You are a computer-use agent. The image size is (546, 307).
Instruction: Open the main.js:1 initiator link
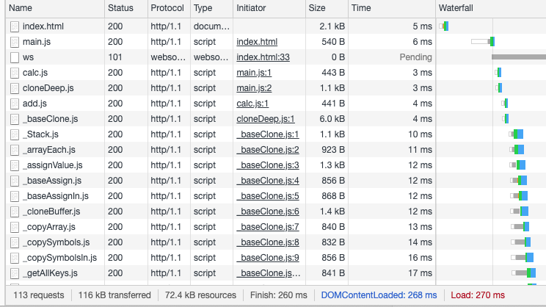pyautogui.click(x=254, y=73)
